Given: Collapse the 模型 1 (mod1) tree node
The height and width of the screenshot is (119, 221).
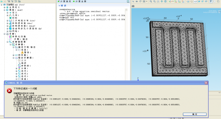Looking at the screenshot, I should [x=4, y=10].
